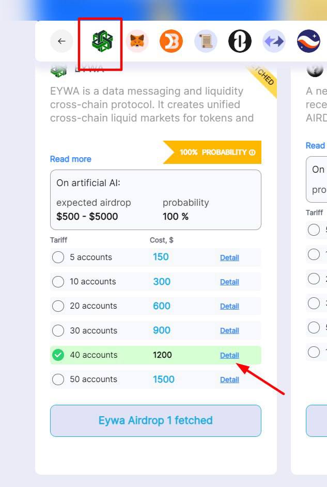Click the back arrow button
The image size is (327, 487).
(x=61, y=41)
